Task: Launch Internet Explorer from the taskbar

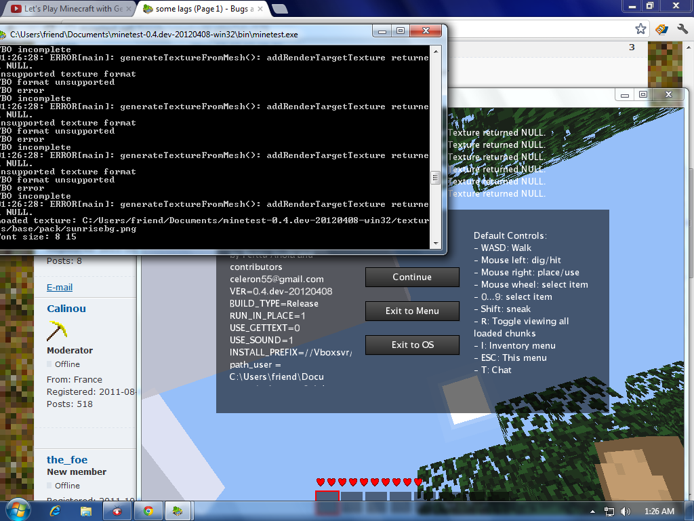Action: 55,512
